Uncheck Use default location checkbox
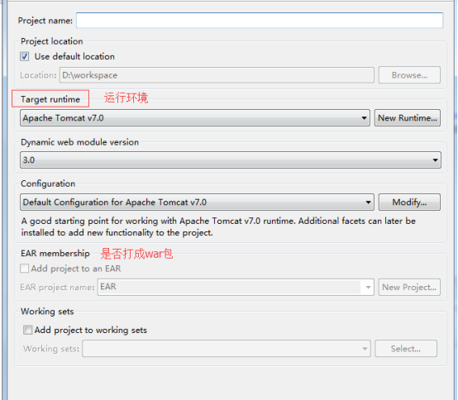 coord(25,56)
